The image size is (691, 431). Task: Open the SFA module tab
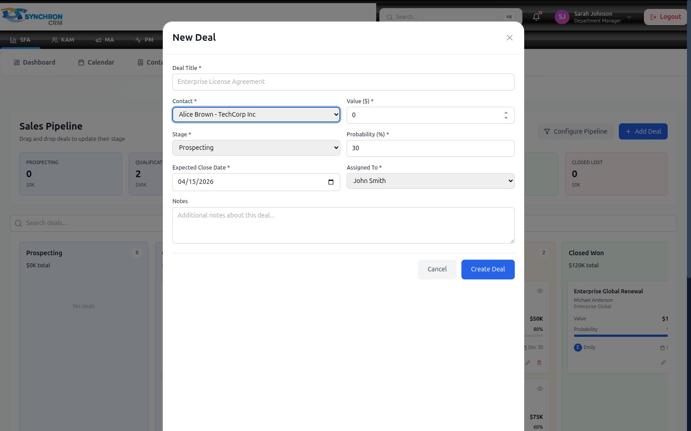pyautogui.click(x=21, y=40)
